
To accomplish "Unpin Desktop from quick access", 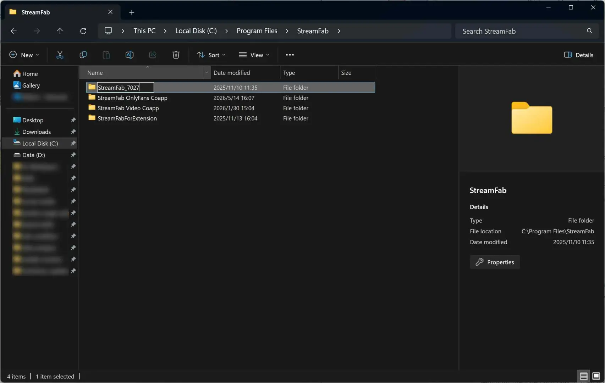I will pos(73,120).
